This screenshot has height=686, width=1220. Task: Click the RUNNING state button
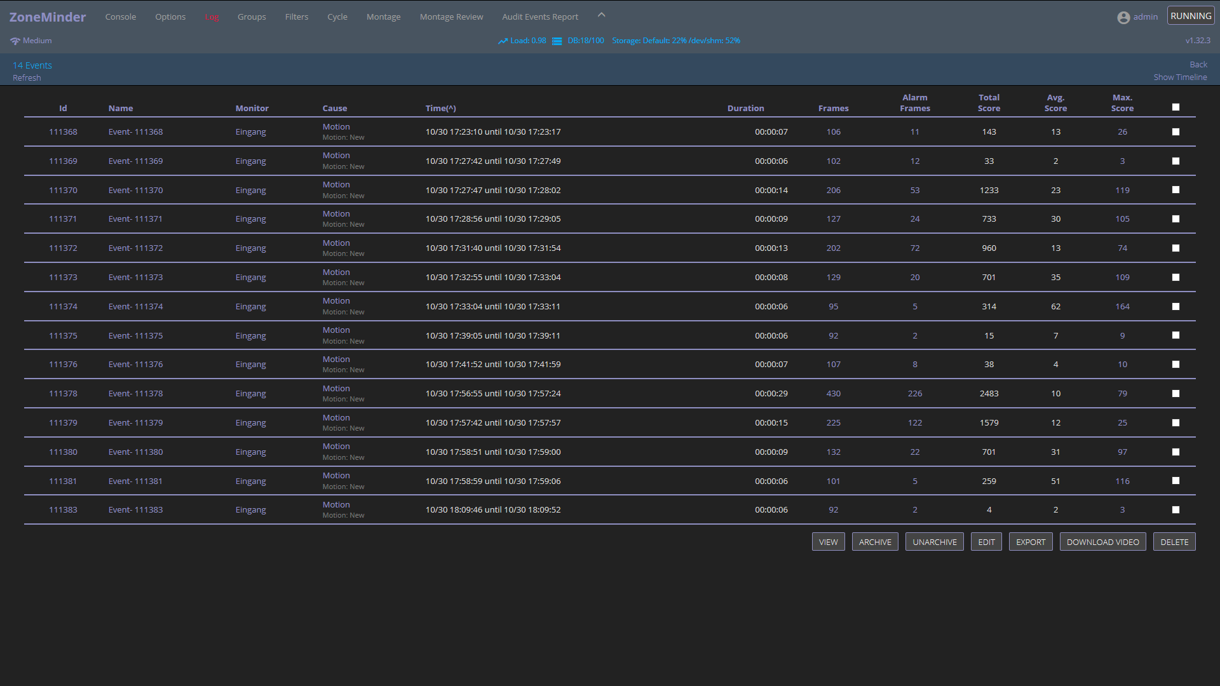click(1191, 16)
